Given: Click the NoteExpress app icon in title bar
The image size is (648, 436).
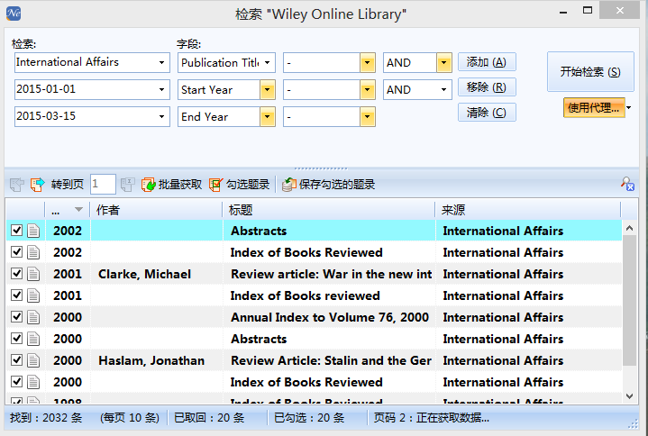Looking at the screenshot, I should pyautogui.click(x=14, y=14).
